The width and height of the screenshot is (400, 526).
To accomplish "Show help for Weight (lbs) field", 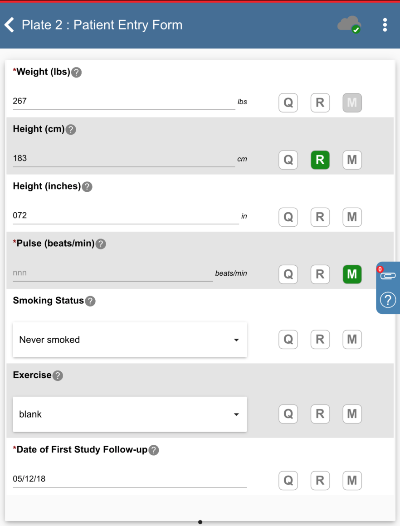I will (x=77, y=72).
